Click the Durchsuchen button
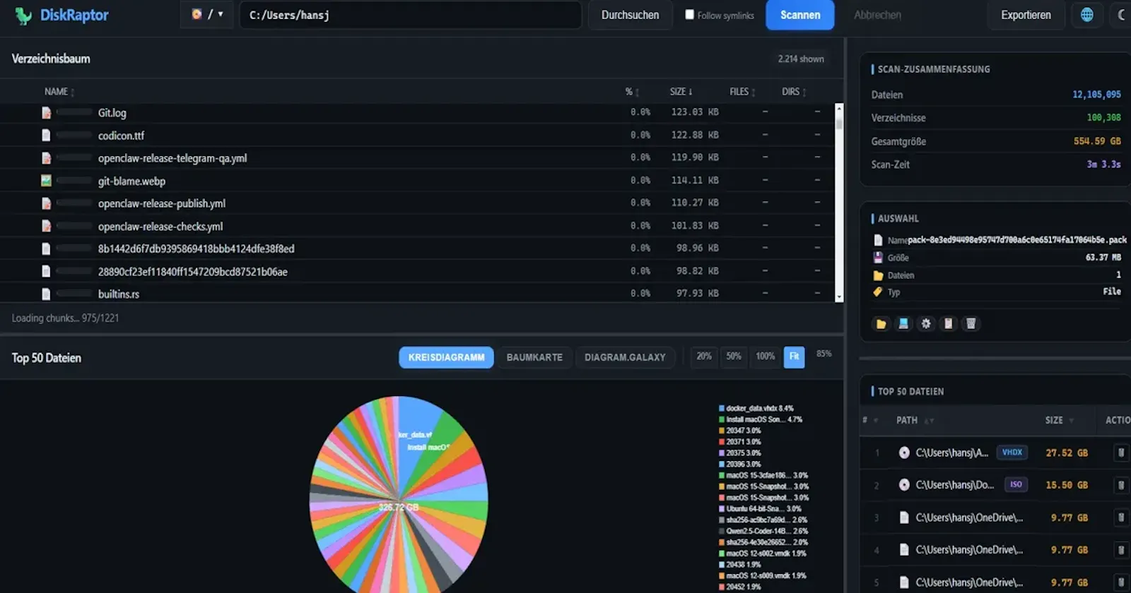This screenshot has height=593, width=1131. (x=630, y=15)
